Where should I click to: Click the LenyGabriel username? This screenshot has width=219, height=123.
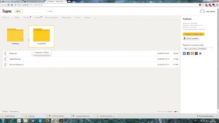(210, 11)
